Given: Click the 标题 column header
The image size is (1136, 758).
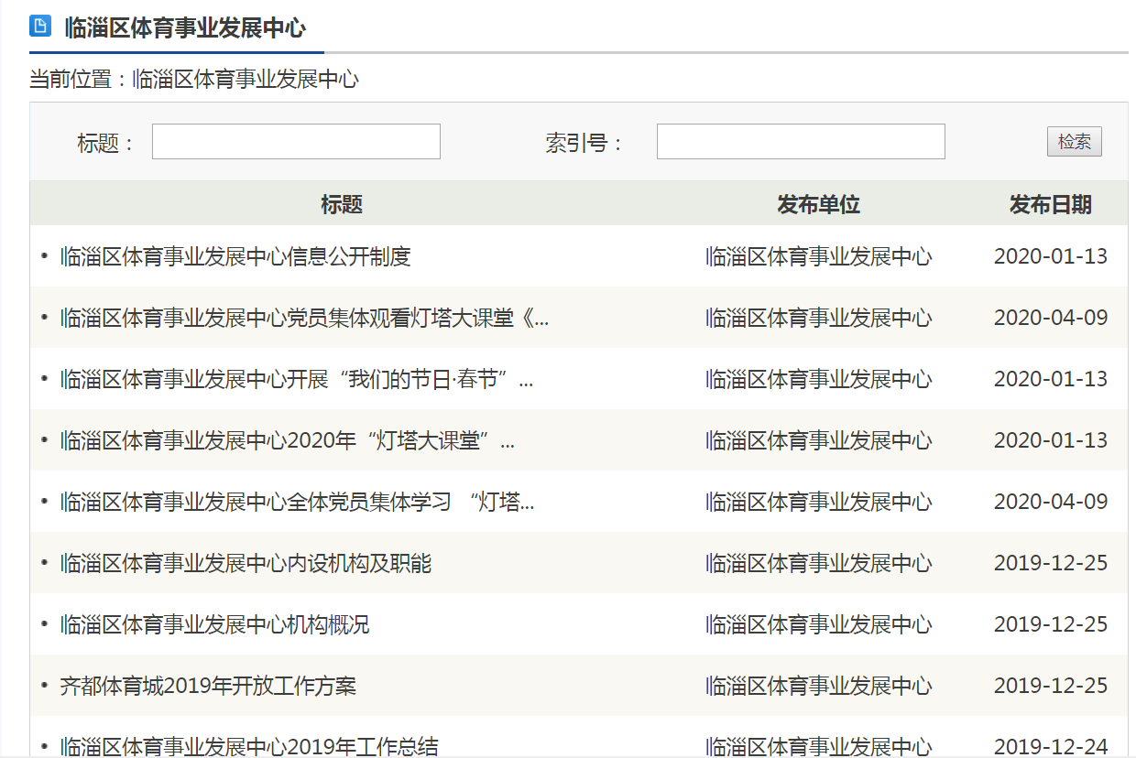Looking at the screenshot, I should (342, 204).
